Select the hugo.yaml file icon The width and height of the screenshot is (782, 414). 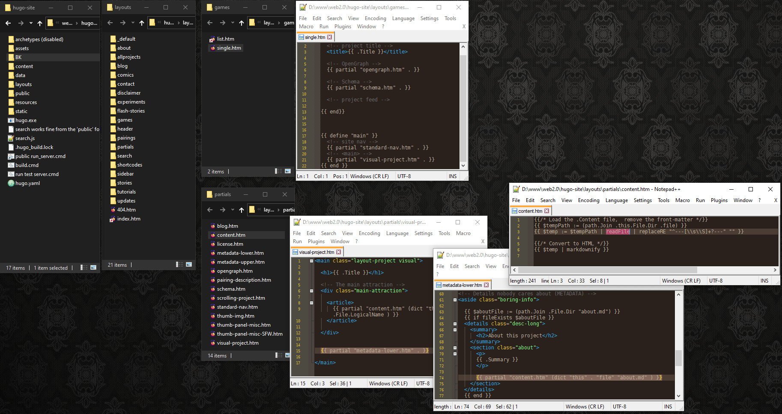click(x=11, y=183)
